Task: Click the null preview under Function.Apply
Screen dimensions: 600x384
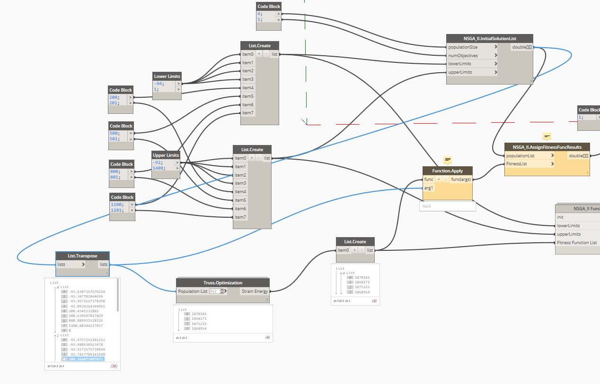Action: point(447,206)
